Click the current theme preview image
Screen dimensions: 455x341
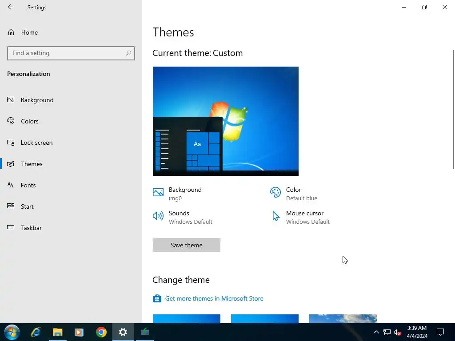click(225, 121)
